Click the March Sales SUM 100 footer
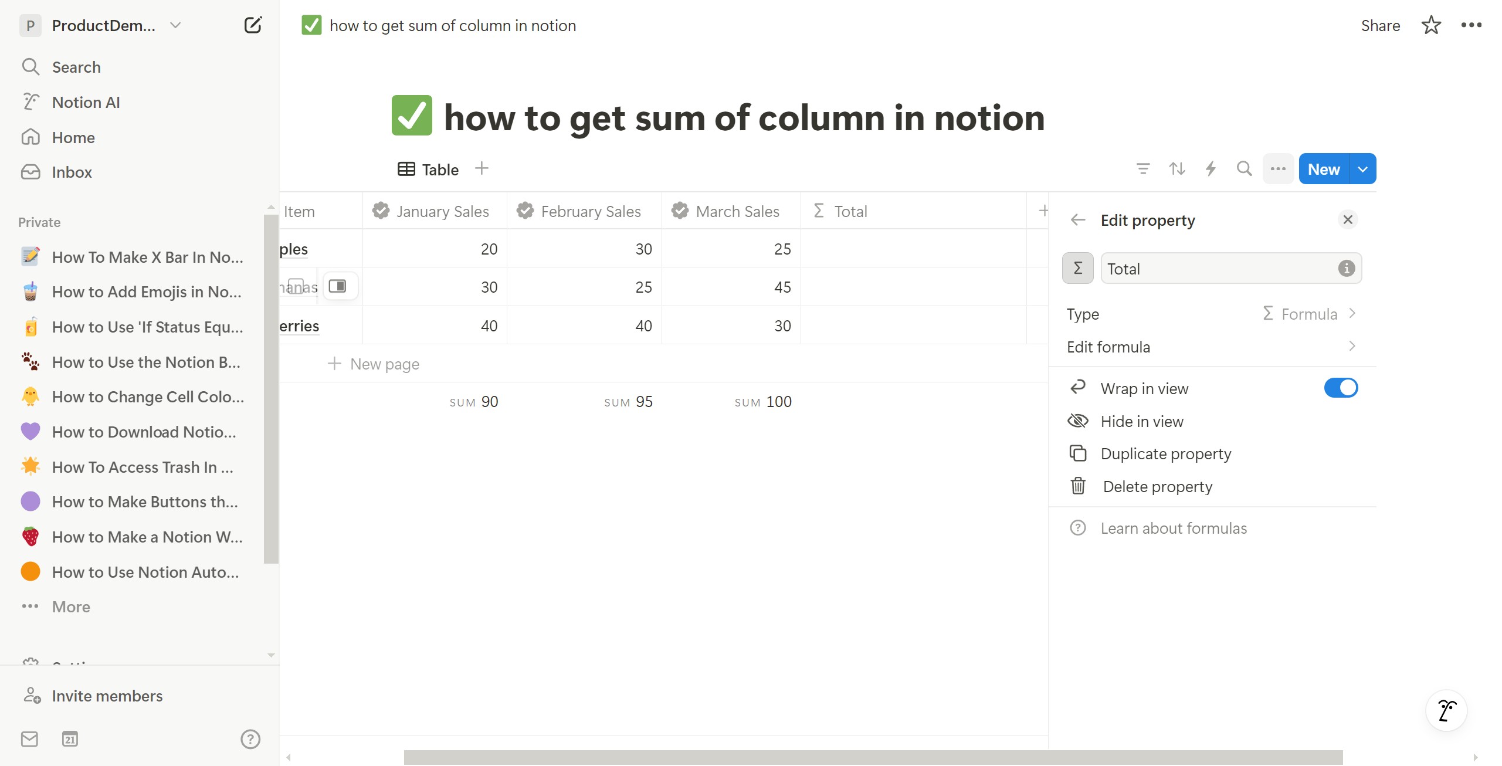The image size is (1502, 766). [x=763, y=402]
